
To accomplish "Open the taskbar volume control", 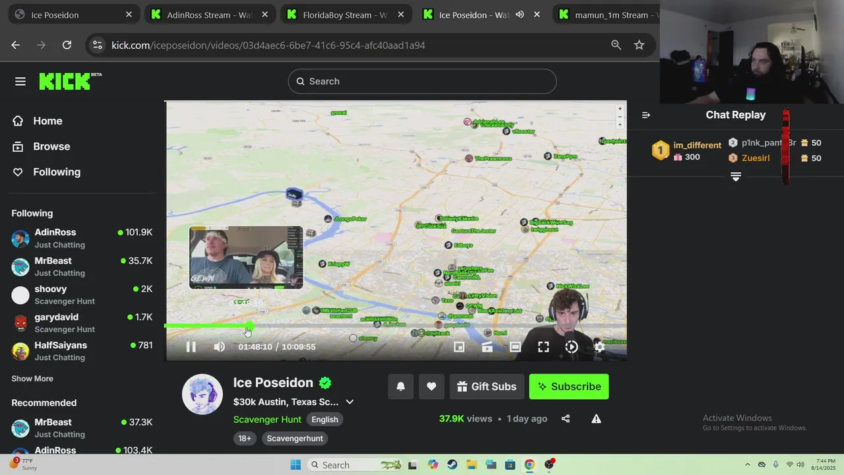I will (802, 464).
